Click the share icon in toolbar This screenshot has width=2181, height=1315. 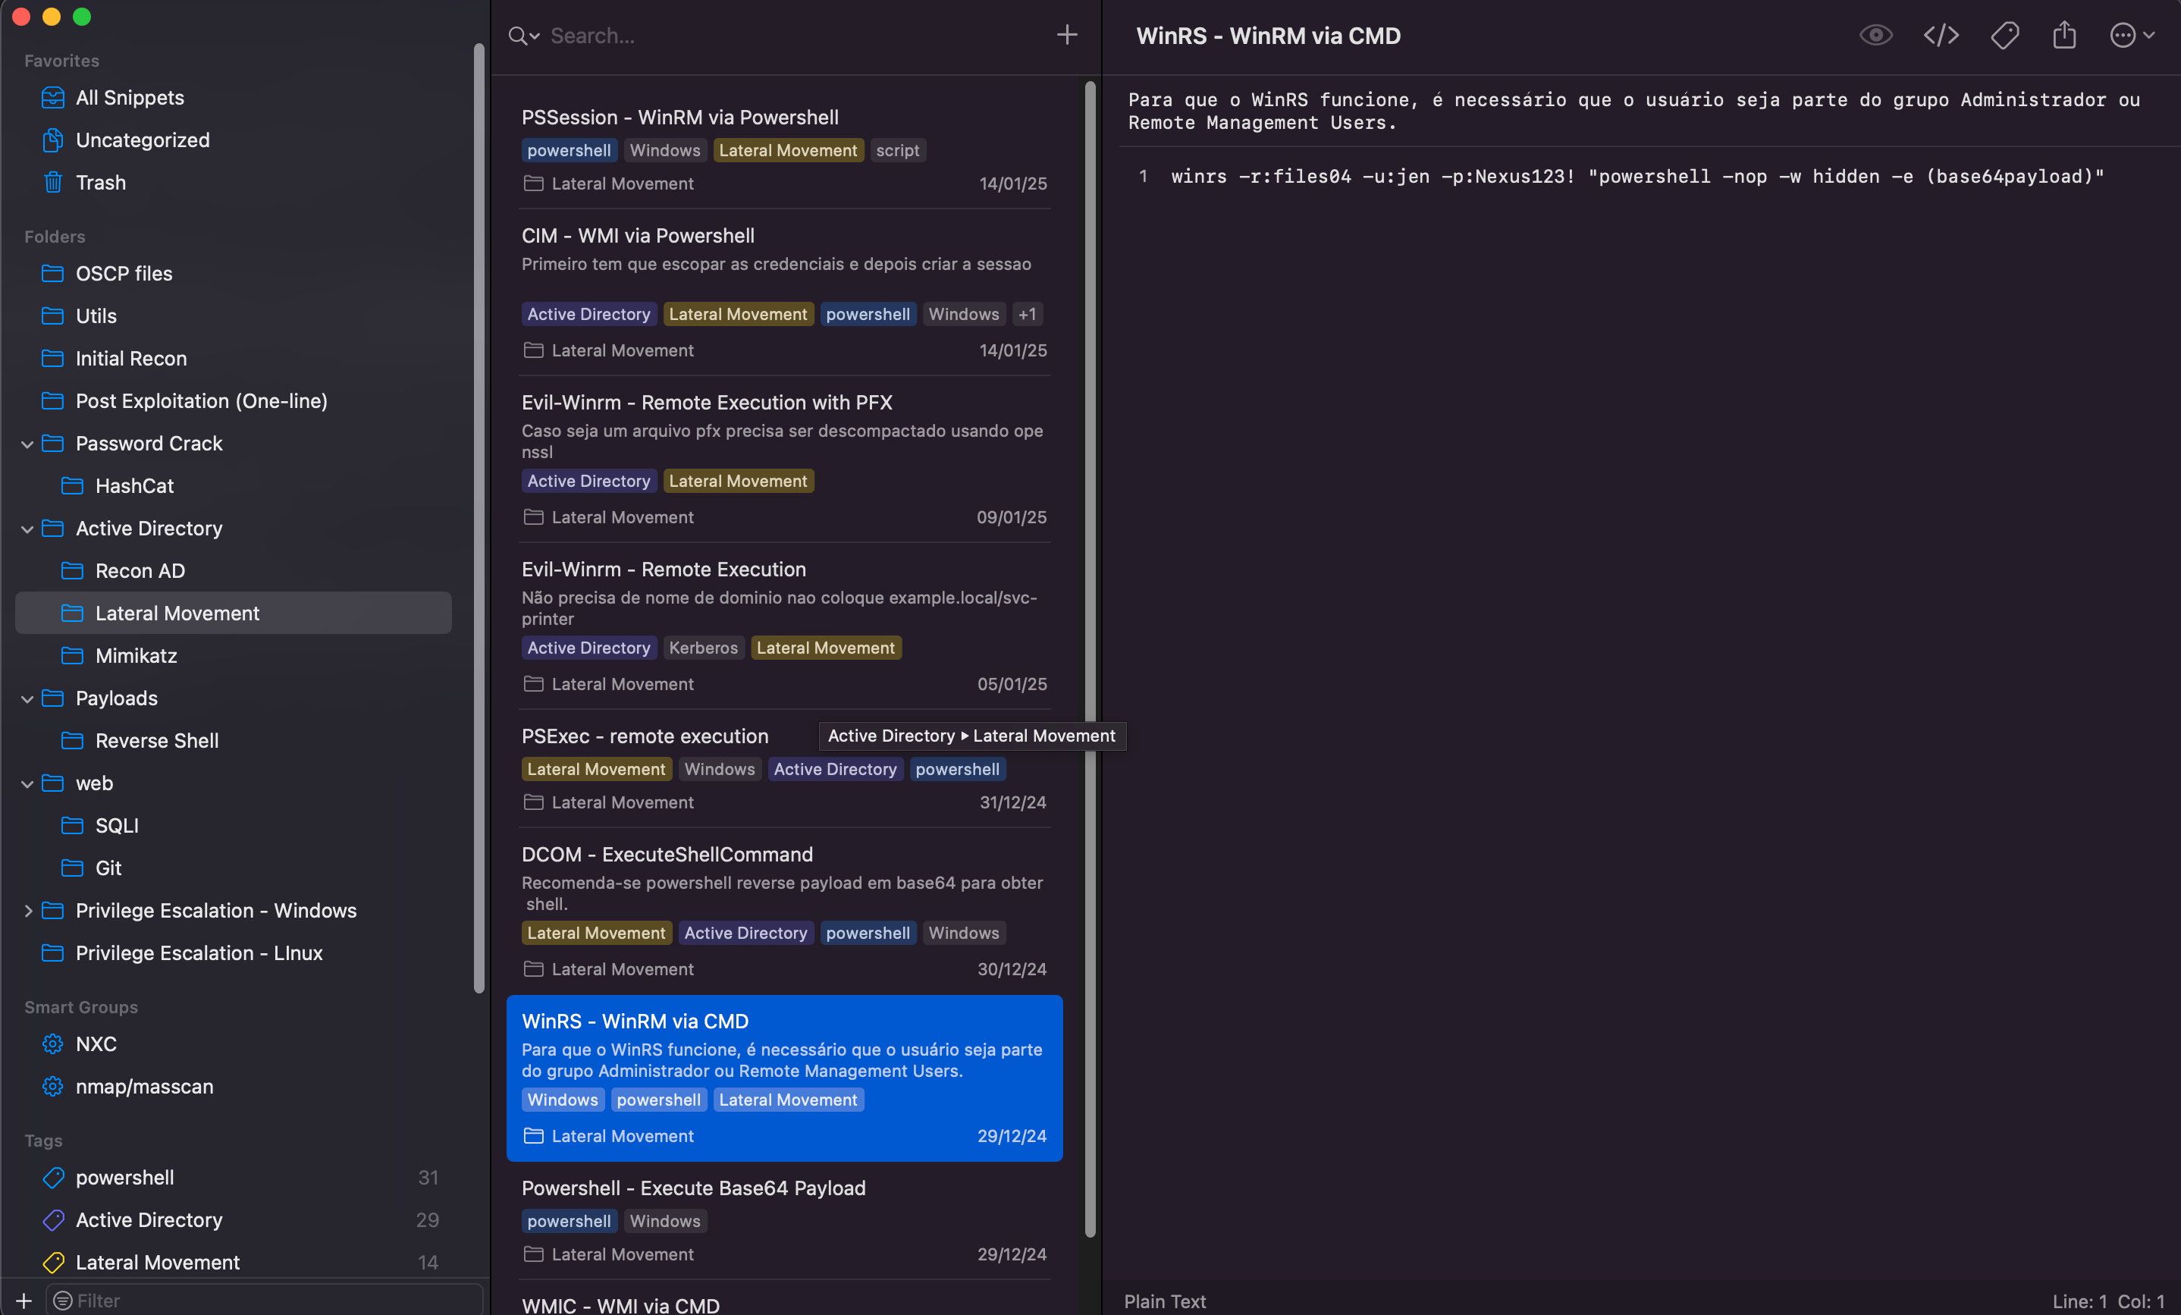[2064, 36]
